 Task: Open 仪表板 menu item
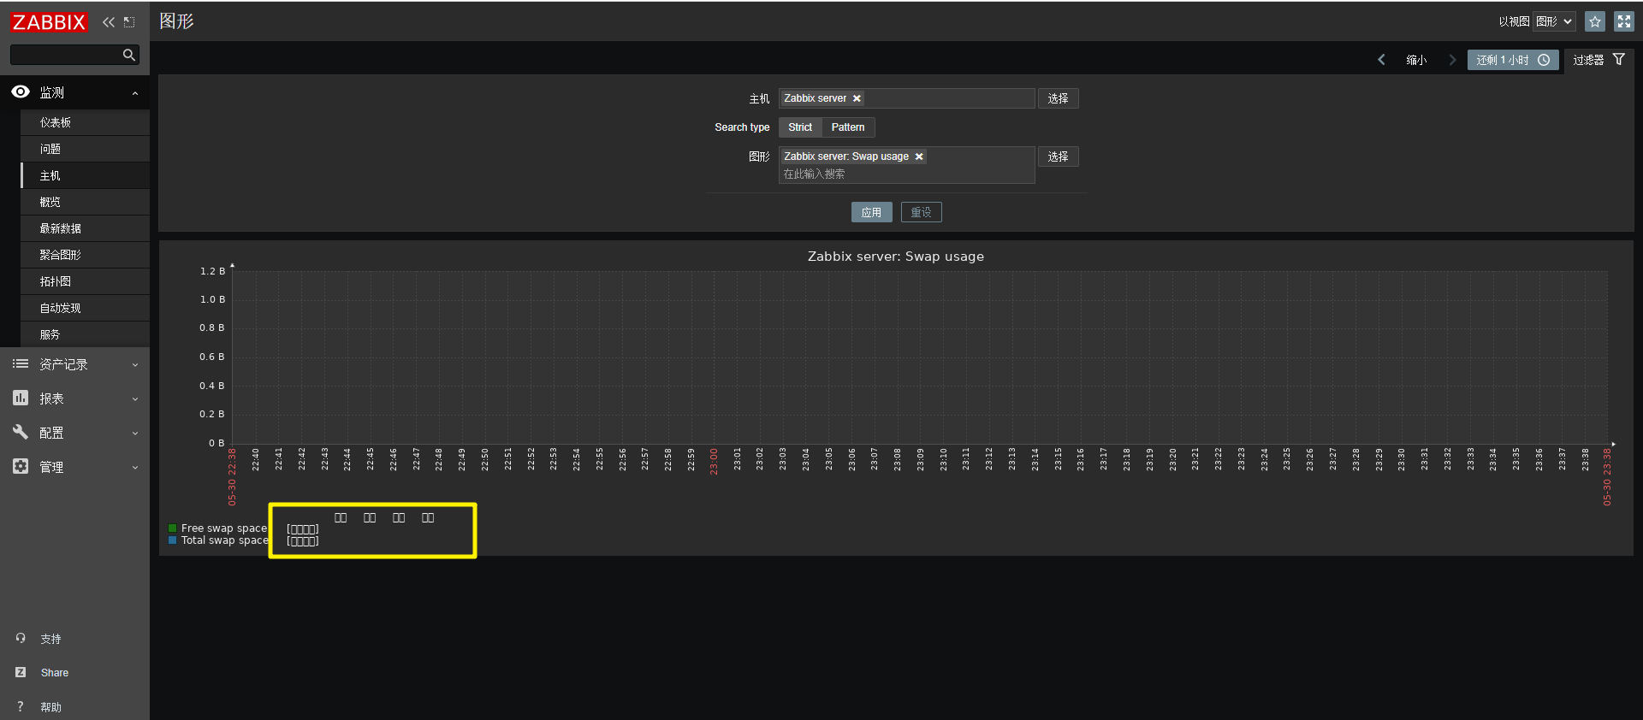tap(85, 122)
